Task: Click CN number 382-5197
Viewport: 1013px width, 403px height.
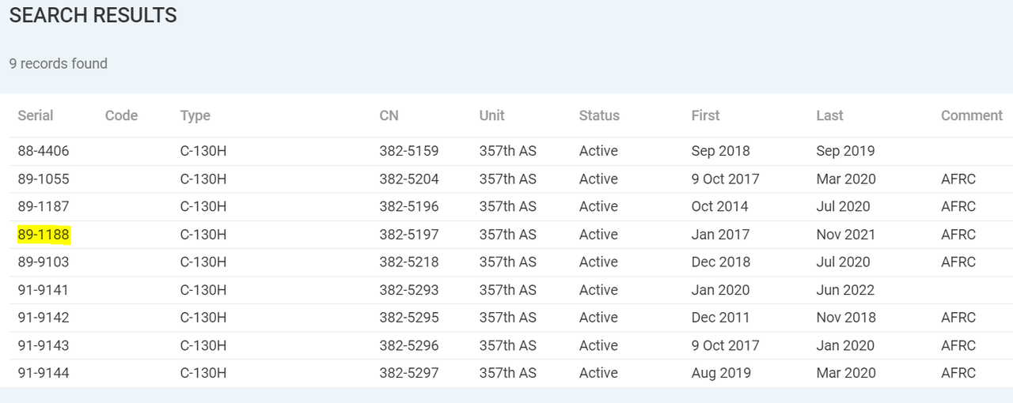Action: point(409,235)
